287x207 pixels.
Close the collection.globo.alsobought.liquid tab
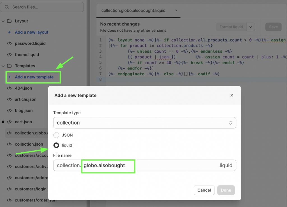pyautogui.click(x=176, y=10)
